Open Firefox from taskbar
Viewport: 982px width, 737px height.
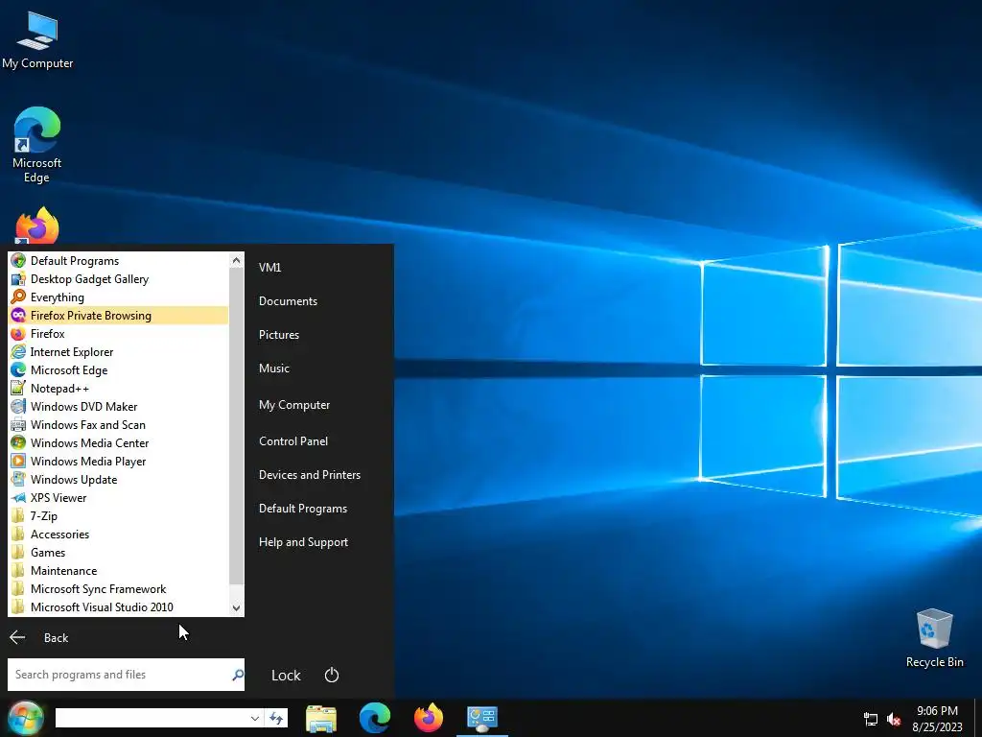pyautogui.click(x=429, y=718)
